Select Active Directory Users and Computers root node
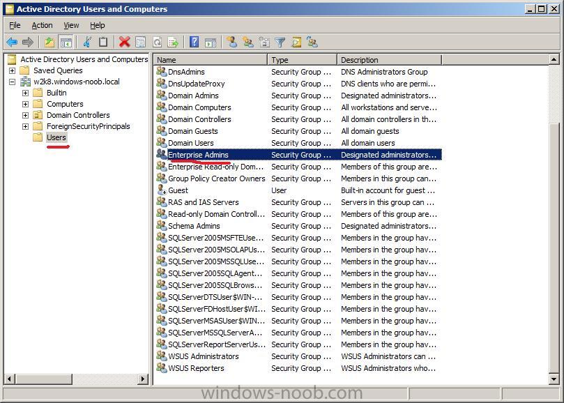This screenshot has height=403, width=564. click(x=84, y=59)
